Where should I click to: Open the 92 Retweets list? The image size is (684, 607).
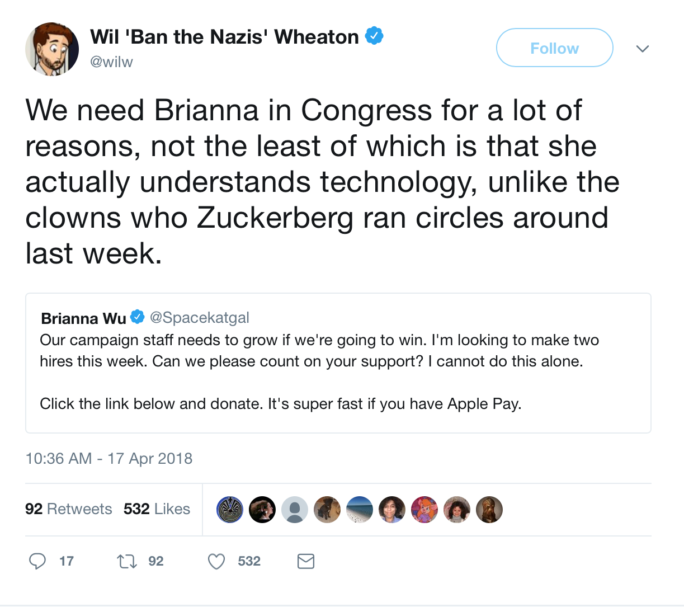[x=69, y=509]
